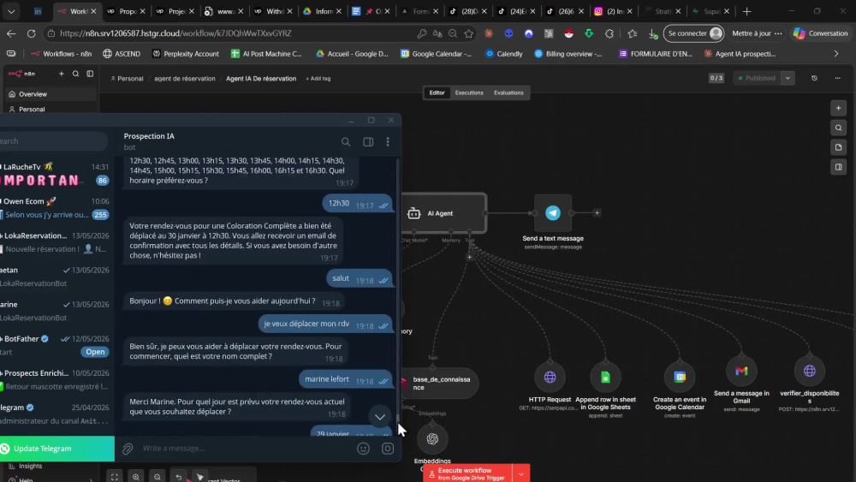Viewport: 856px width, 482px height.
Task: Reload the browser page
Action: tap(31, 33)
